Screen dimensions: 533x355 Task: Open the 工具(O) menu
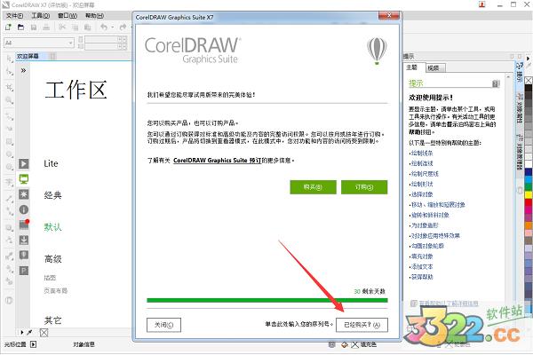point(41,16)
